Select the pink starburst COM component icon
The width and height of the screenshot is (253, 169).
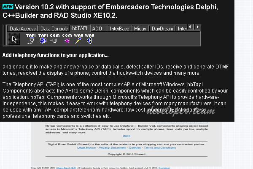click(x=67, y=39)
